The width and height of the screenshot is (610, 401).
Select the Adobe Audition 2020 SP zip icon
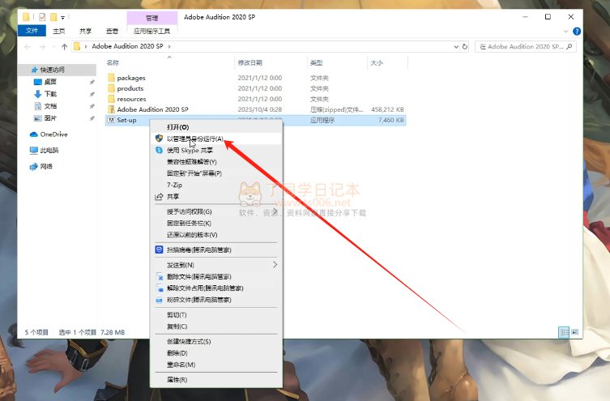(x=111, y=109)
